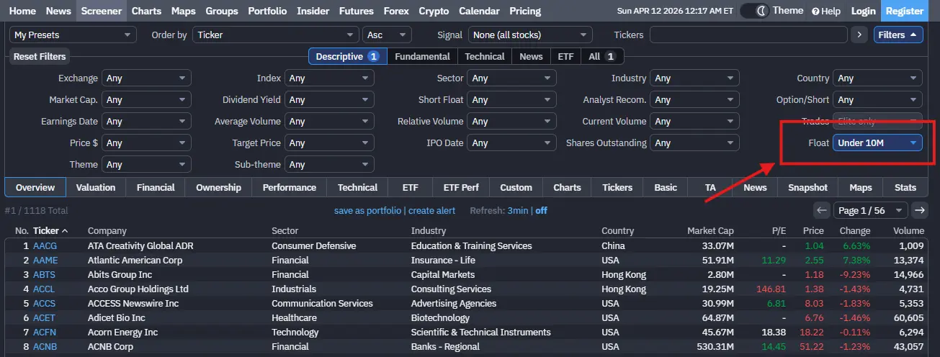Open the My Presets dropdown
The height and width of the screenshot is (357, 940).
point(73,35)
